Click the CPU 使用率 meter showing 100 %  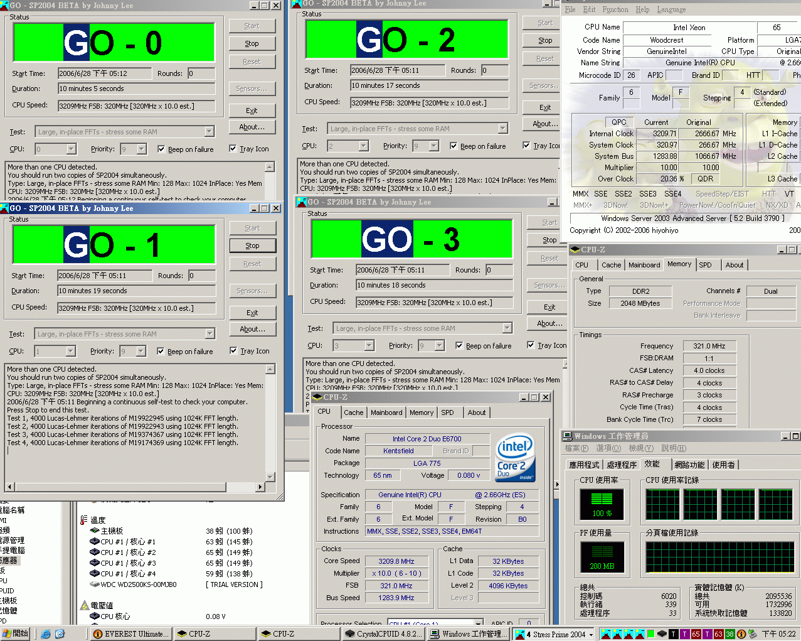click(602, 505)
